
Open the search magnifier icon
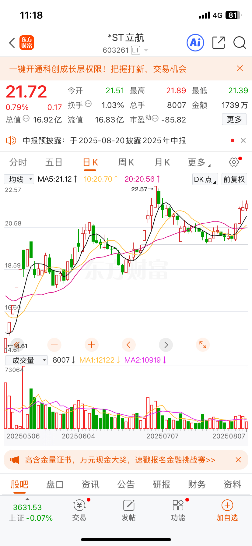click(x=240, y=43)
